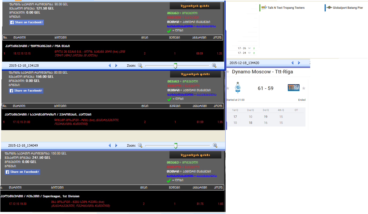Image resolution: width=368 pixels, height=214 pixels.
Task: Click 'შეკითხვის დასმა' button on 150.00 GEL coupon
Action: pyautogui.click(x=195, y=155)
